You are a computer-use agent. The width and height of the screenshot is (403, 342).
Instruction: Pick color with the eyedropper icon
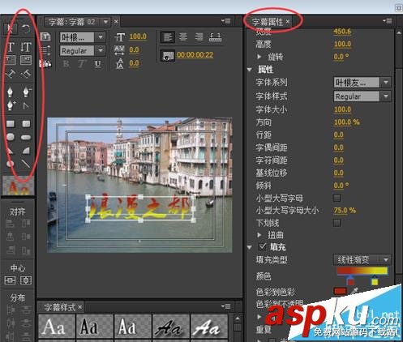click(x=354, y=291)
